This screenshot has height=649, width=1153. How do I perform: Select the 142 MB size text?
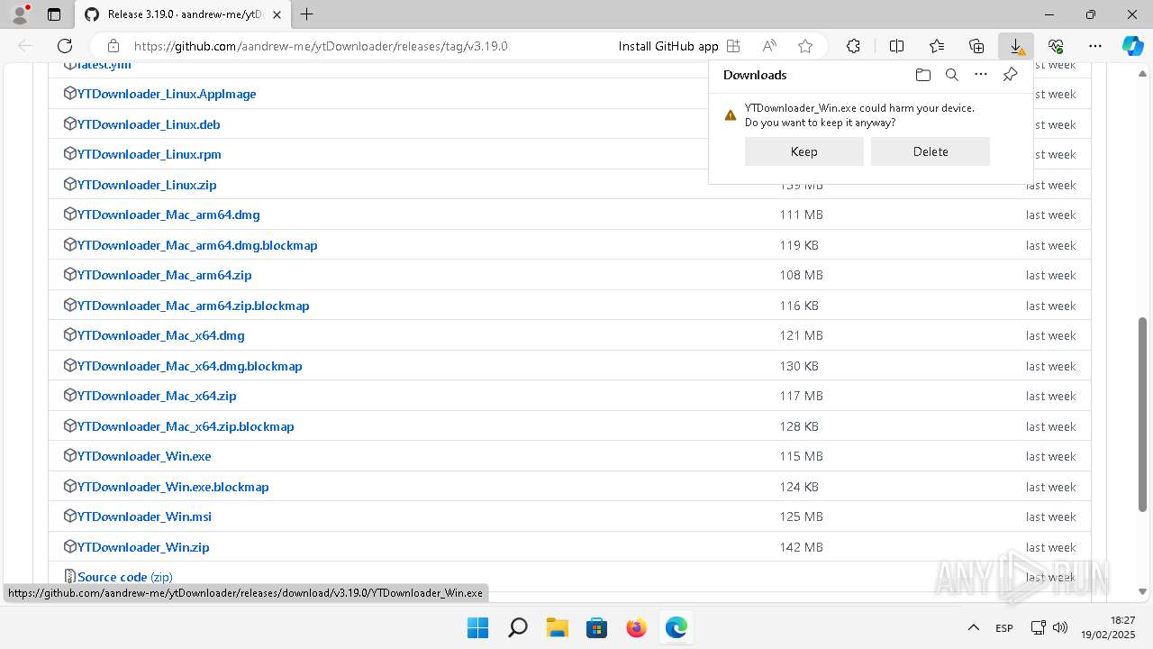tap(801, 547)
